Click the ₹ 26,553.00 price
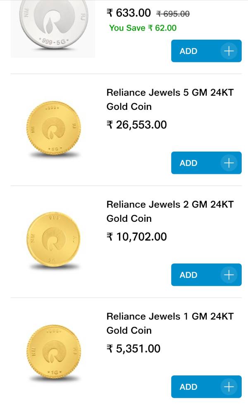Viewport: 248px width, 413px height. point(137,125)
